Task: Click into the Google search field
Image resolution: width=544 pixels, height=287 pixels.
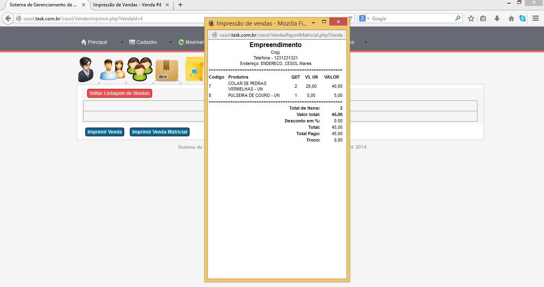Action: pos(412,19)
